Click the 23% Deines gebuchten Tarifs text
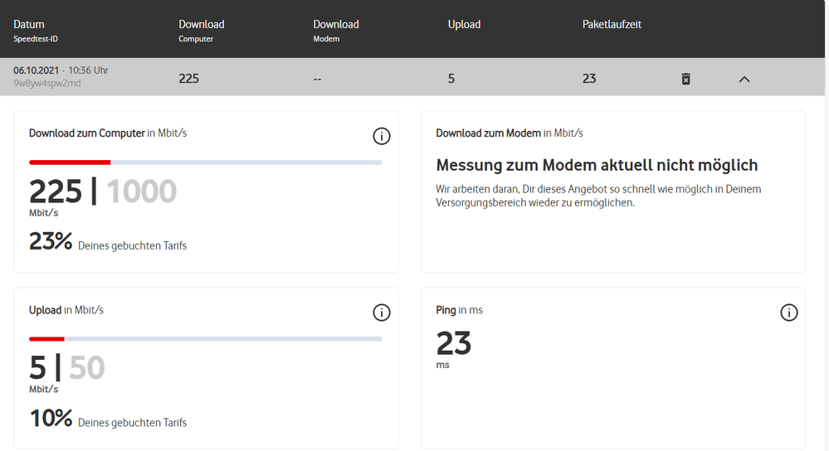This screenshot has width=829, height=451. pos(108,243)
